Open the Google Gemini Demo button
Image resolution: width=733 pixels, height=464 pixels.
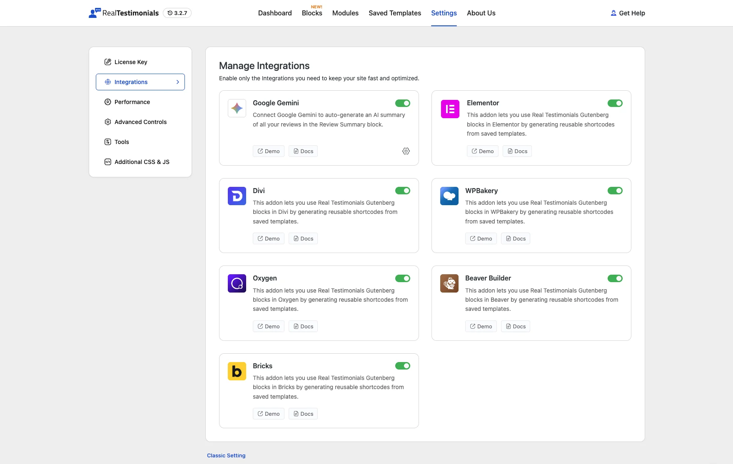(269, 151)
